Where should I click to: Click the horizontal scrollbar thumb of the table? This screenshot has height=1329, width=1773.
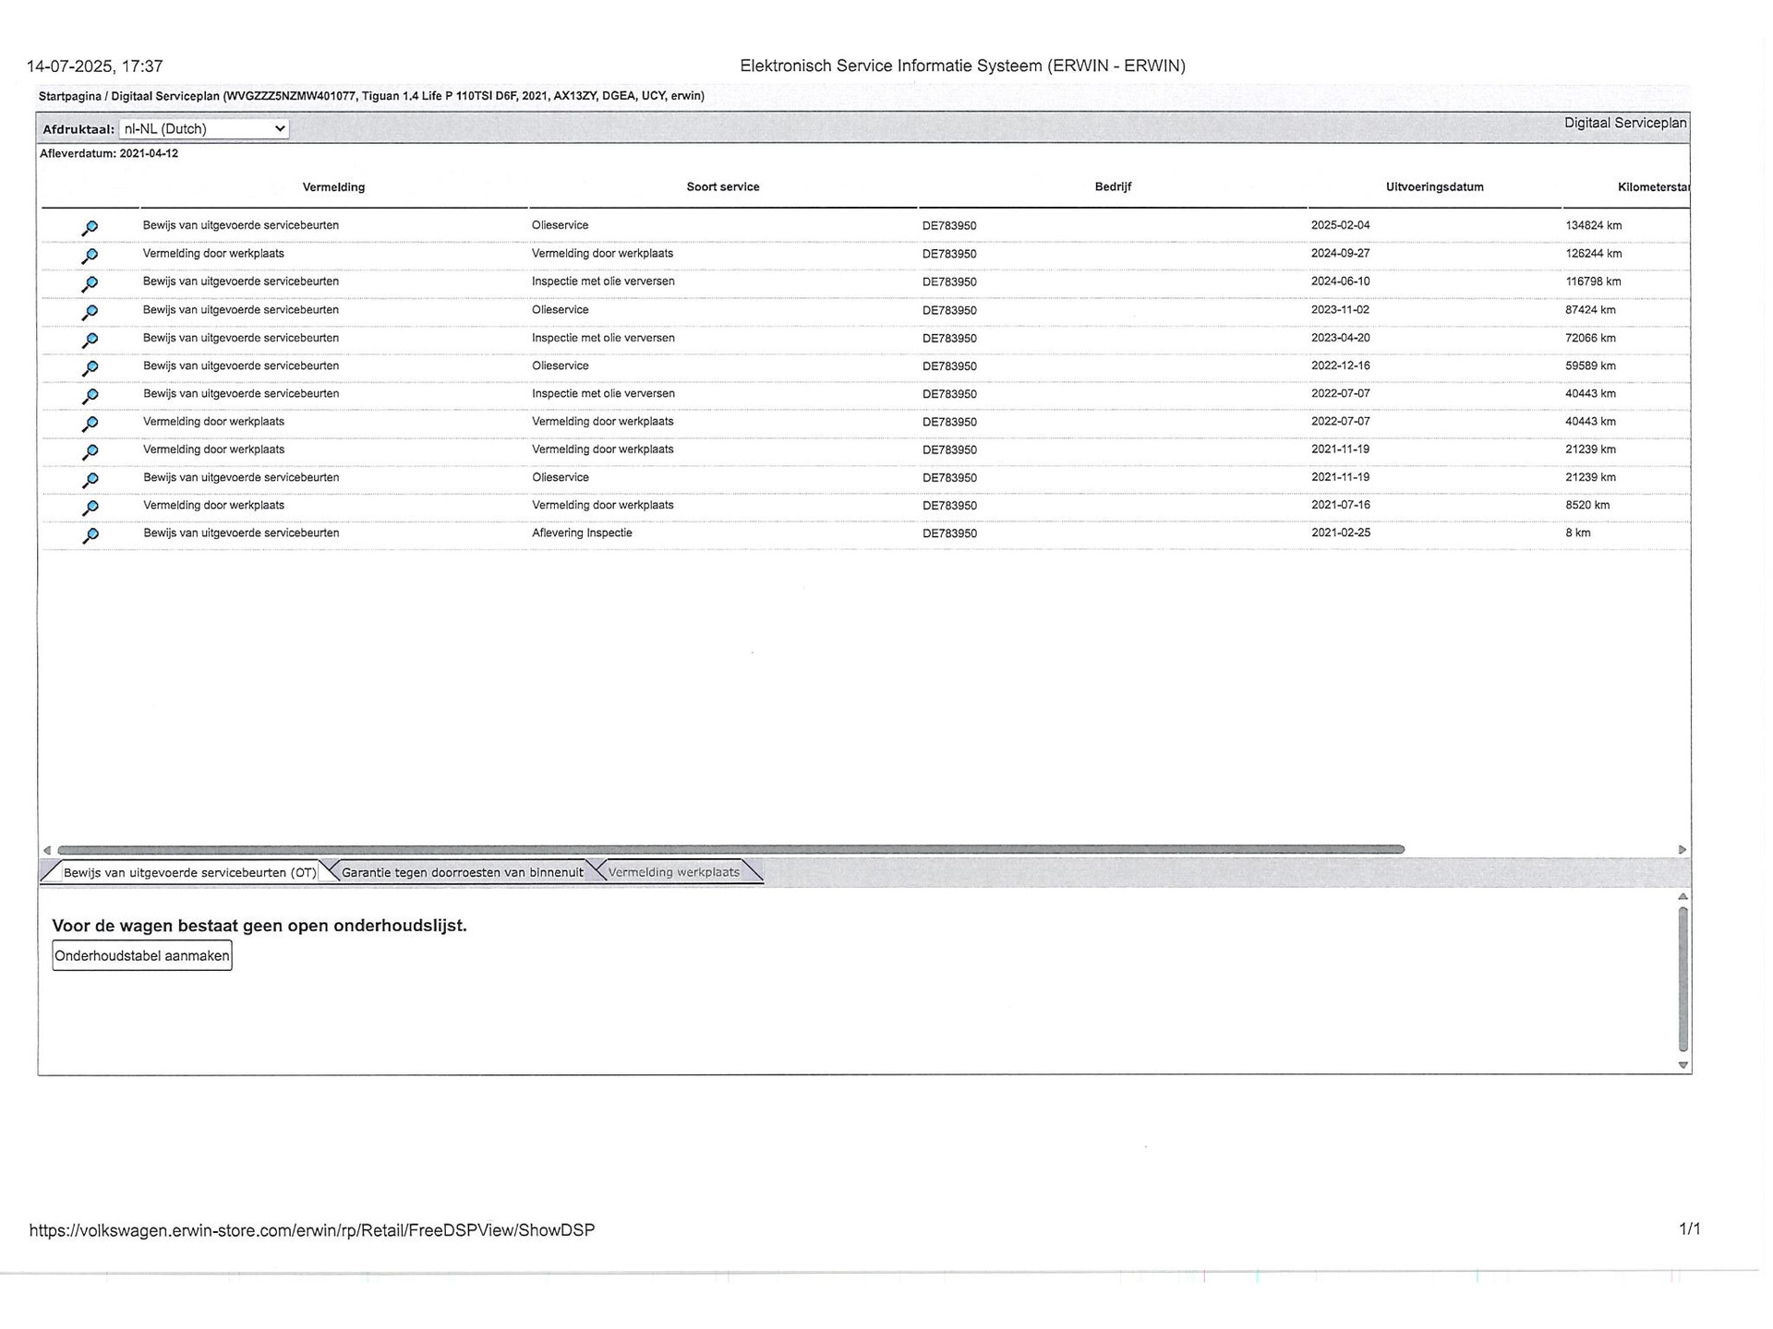pos(730,849)
